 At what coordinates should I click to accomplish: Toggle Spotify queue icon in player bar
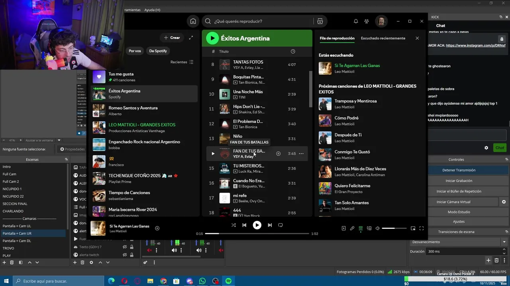[x=361, y=228]
